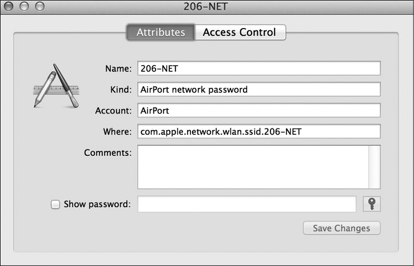Focus the Where field with the wlan ssid

point(258,131)
